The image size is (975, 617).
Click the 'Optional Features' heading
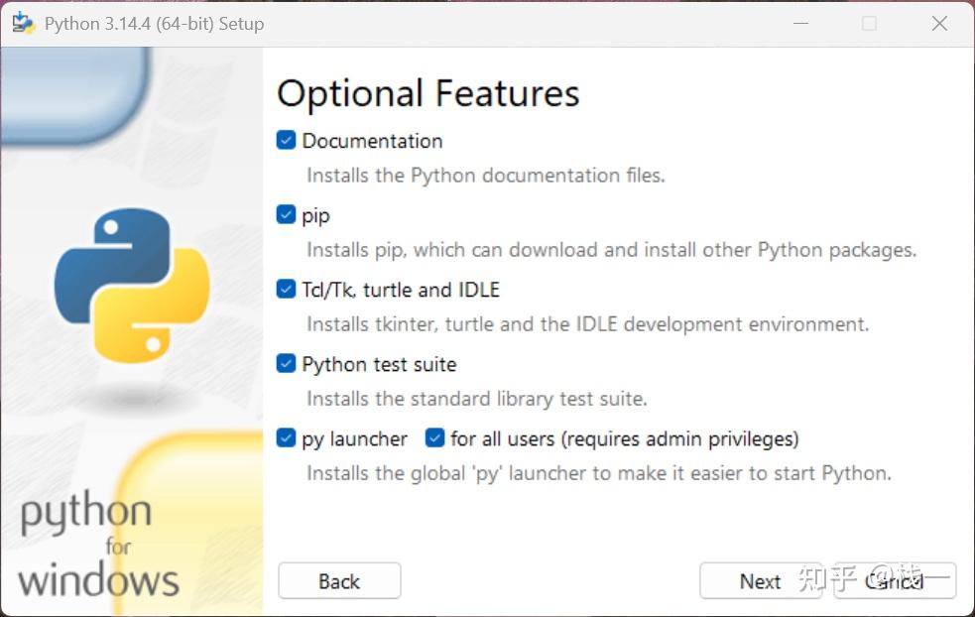[428, 94]
